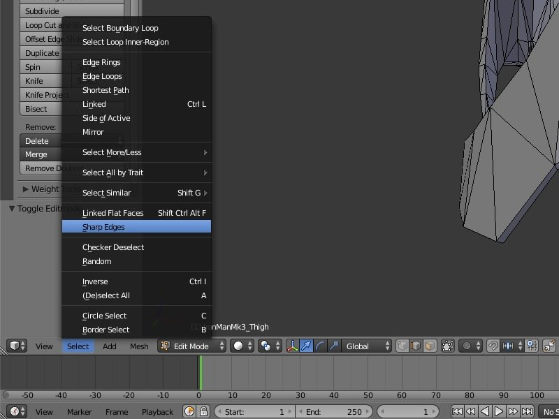Choose Mirror in the Select menu

click(x=136, y=132)
